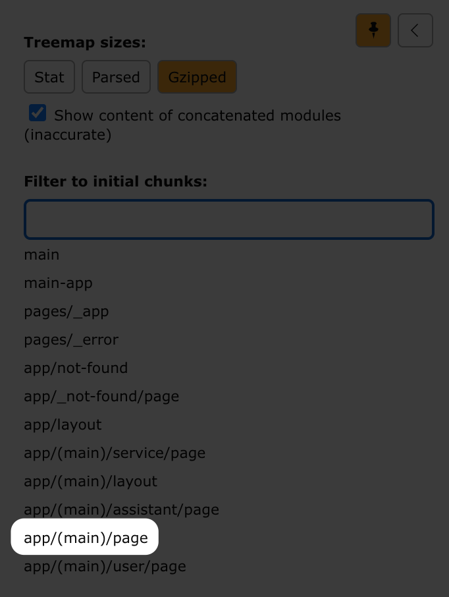The image size is (449, 597).
Task: Filter to app/(main)/service/page chunk
Action: tap(115, 453)
